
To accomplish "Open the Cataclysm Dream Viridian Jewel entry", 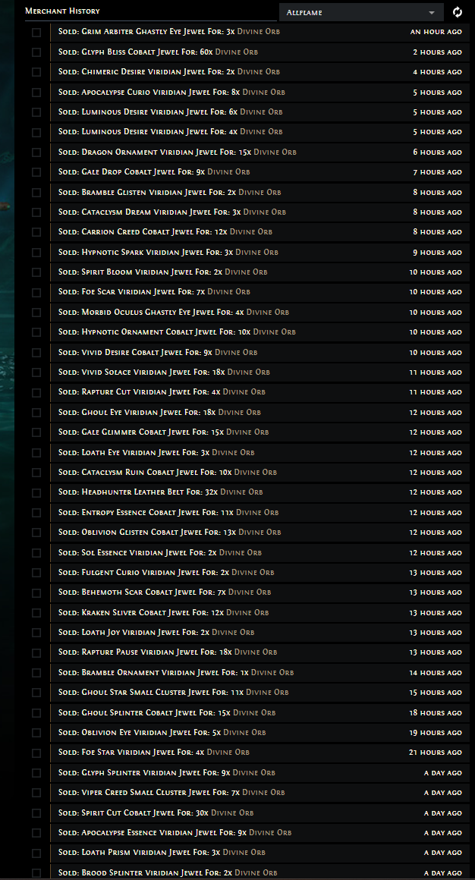I will [x=260, y=212].
